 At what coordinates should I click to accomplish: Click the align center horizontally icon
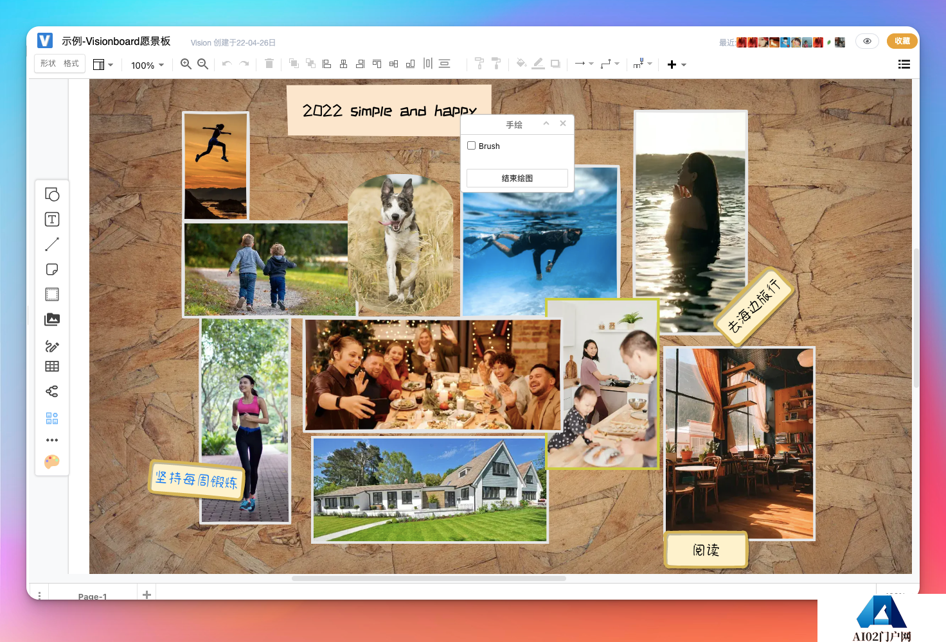click(x=343, y=64)
